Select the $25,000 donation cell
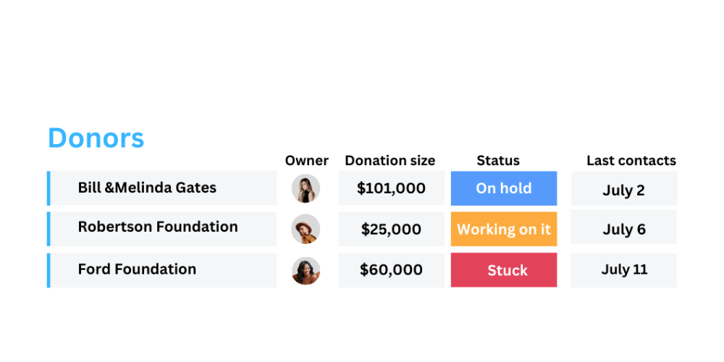 [x=391, y=229]
